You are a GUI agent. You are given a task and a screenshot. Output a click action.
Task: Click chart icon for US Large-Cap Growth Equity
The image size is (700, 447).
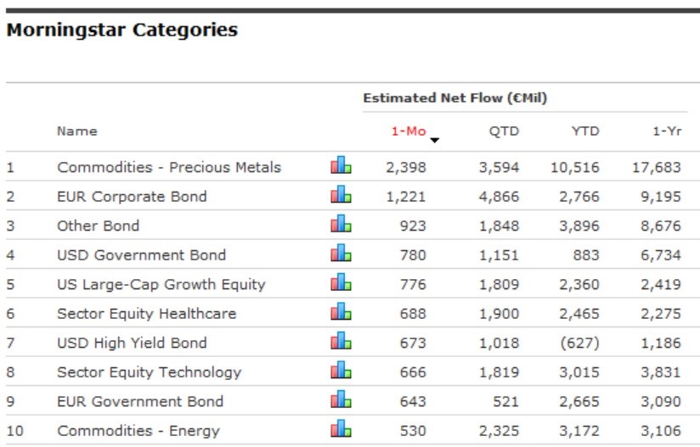coord(341,283)
